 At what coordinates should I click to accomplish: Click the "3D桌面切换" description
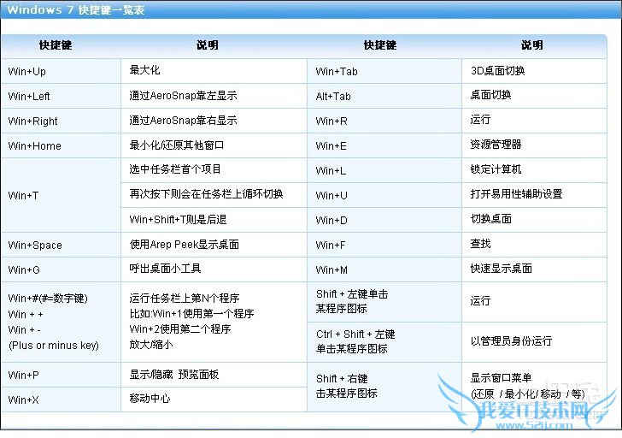(x=497, y=71)
